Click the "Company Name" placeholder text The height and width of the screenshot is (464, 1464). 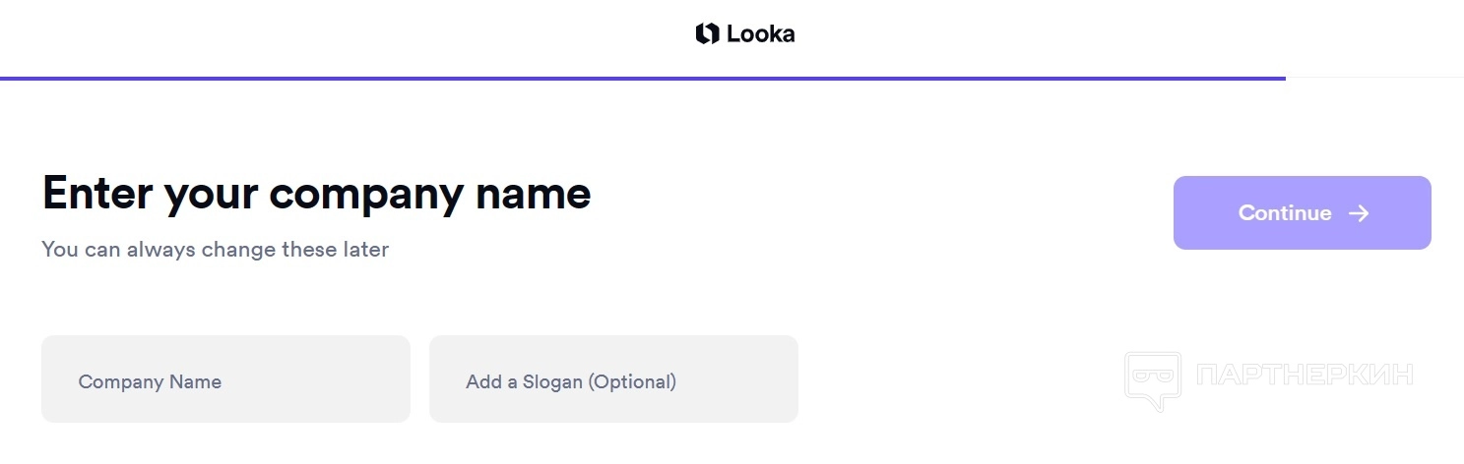(150, 382)
